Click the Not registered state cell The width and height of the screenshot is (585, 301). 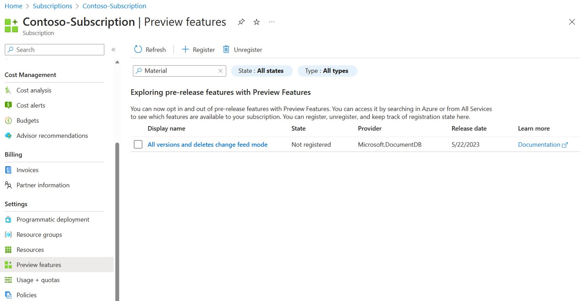[x=311, y=144]
